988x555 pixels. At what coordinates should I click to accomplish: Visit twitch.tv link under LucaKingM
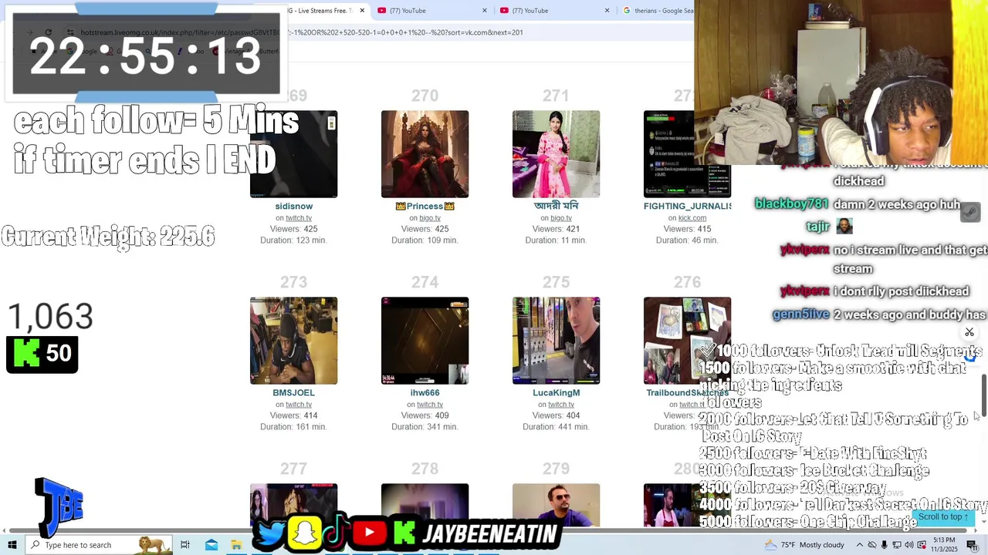(x=561, y=405)
